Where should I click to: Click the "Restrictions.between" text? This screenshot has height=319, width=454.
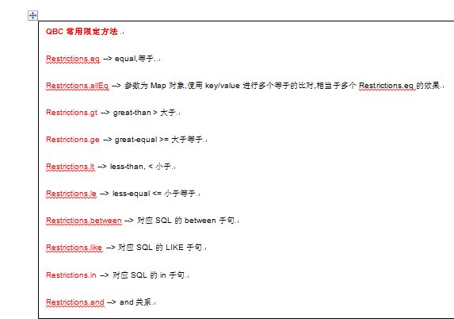[84, 221]
